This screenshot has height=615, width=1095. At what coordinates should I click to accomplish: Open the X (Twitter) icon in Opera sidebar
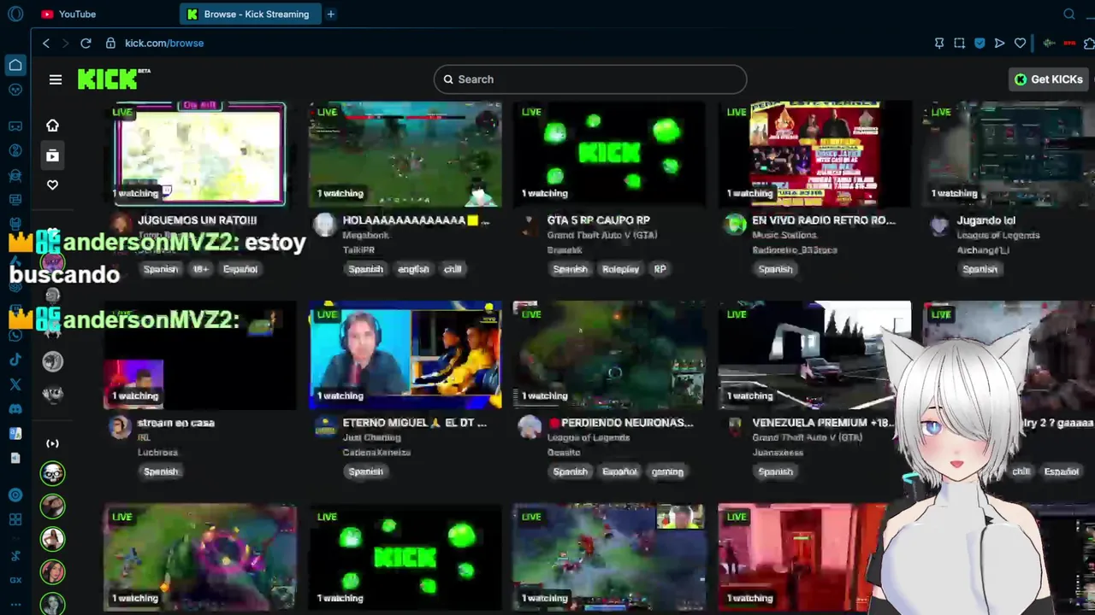coord(15,384)
